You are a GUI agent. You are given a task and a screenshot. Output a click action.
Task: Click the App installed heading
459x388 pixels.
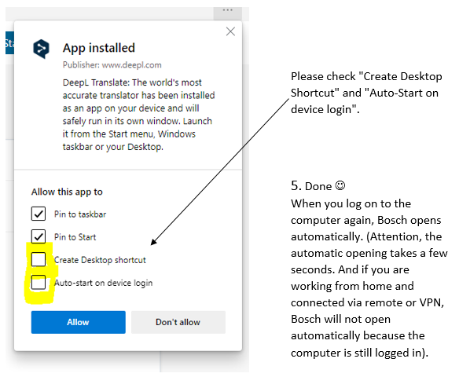coord(99,48)
